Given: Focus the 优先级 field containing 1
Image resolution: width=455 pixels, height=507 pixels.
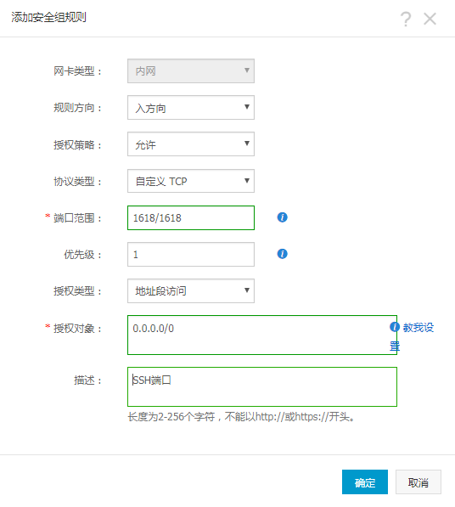Looking at the screenshot, I should pyautogui.click(x=191, y=254).
